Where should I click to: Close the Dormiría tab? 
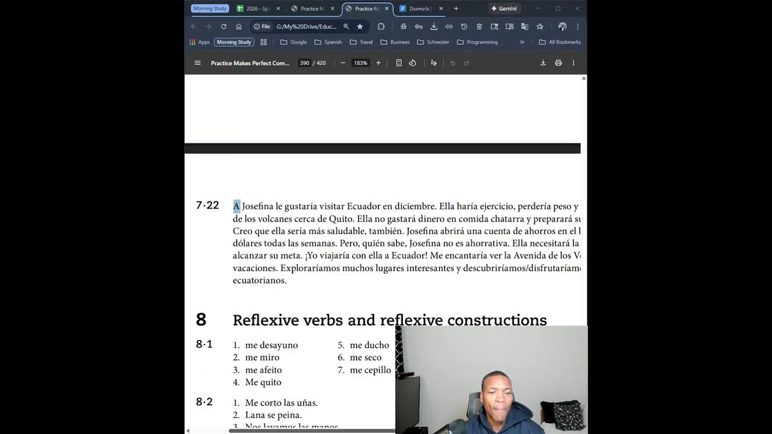point(441,8)
